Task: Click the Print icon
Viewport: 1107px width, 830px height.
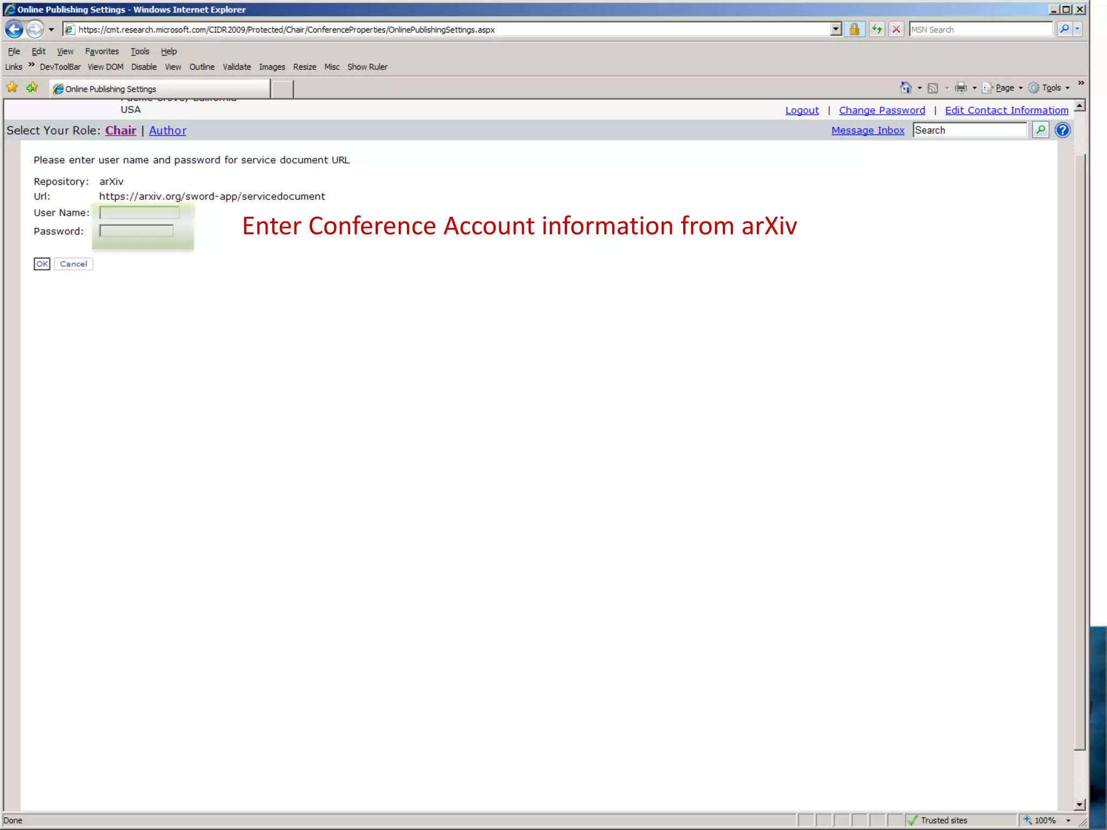Action: coord(961,88)
